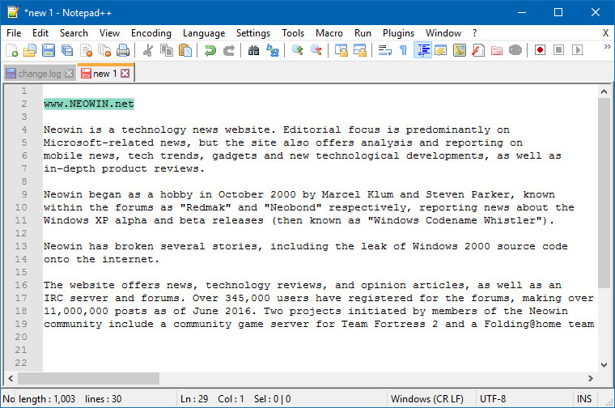Play back the recorded macro

tap(577, 50)
